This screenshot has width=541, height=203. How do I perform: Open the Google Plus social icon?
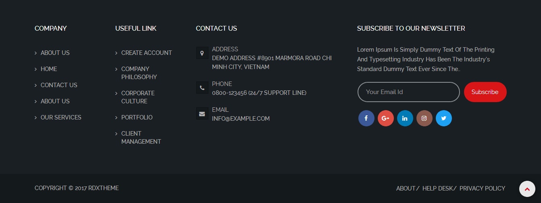pos(385,118)
